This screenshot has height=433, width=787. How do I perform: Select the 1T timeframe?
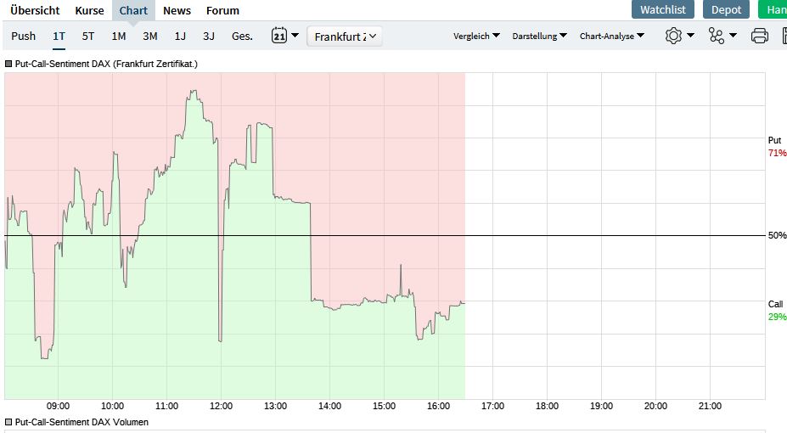59,37
